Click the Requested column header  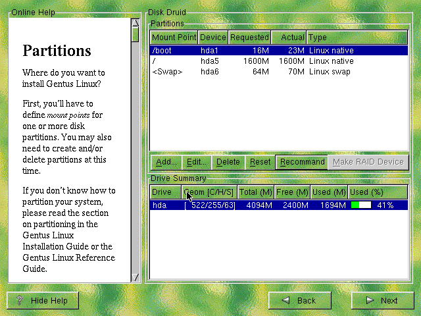[249, 38]
